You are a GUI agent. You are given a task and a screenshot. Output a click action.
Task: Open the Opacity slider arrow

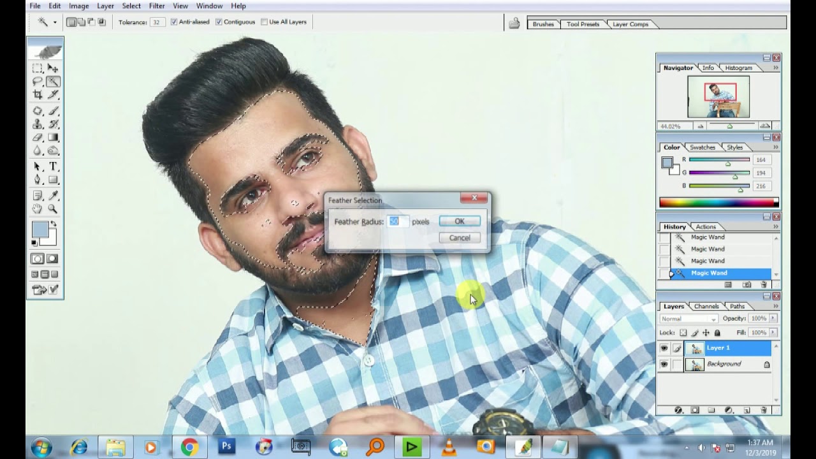pos(773,318)
